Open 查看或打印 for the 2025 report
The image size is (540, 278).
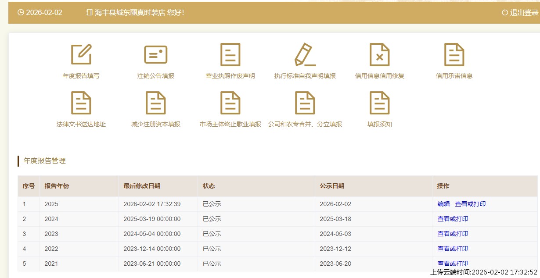pos(470,204)
